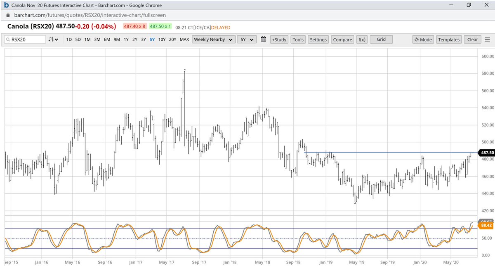Click the Jan '20 date axis label
This screenshot has height=266, width=495.
tap(420, 261)
